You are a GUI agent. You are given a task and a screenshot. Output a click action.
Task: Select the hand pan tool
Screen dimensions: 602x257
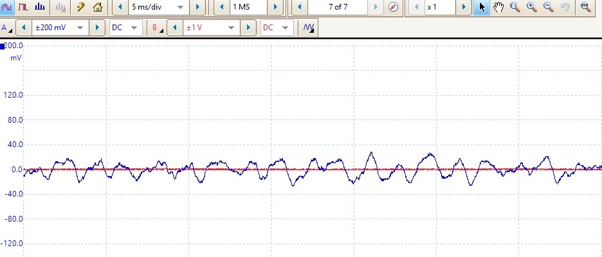(498, 7)
